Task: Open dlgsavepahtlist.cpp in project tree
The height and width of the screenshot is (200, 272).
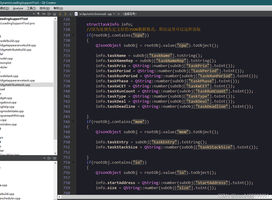Action: click(x=12, y=116)
